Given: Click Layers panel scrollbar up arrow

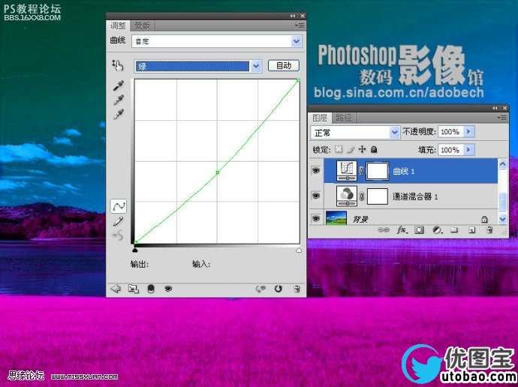Looking at the screenshot, I should (502, 163).
